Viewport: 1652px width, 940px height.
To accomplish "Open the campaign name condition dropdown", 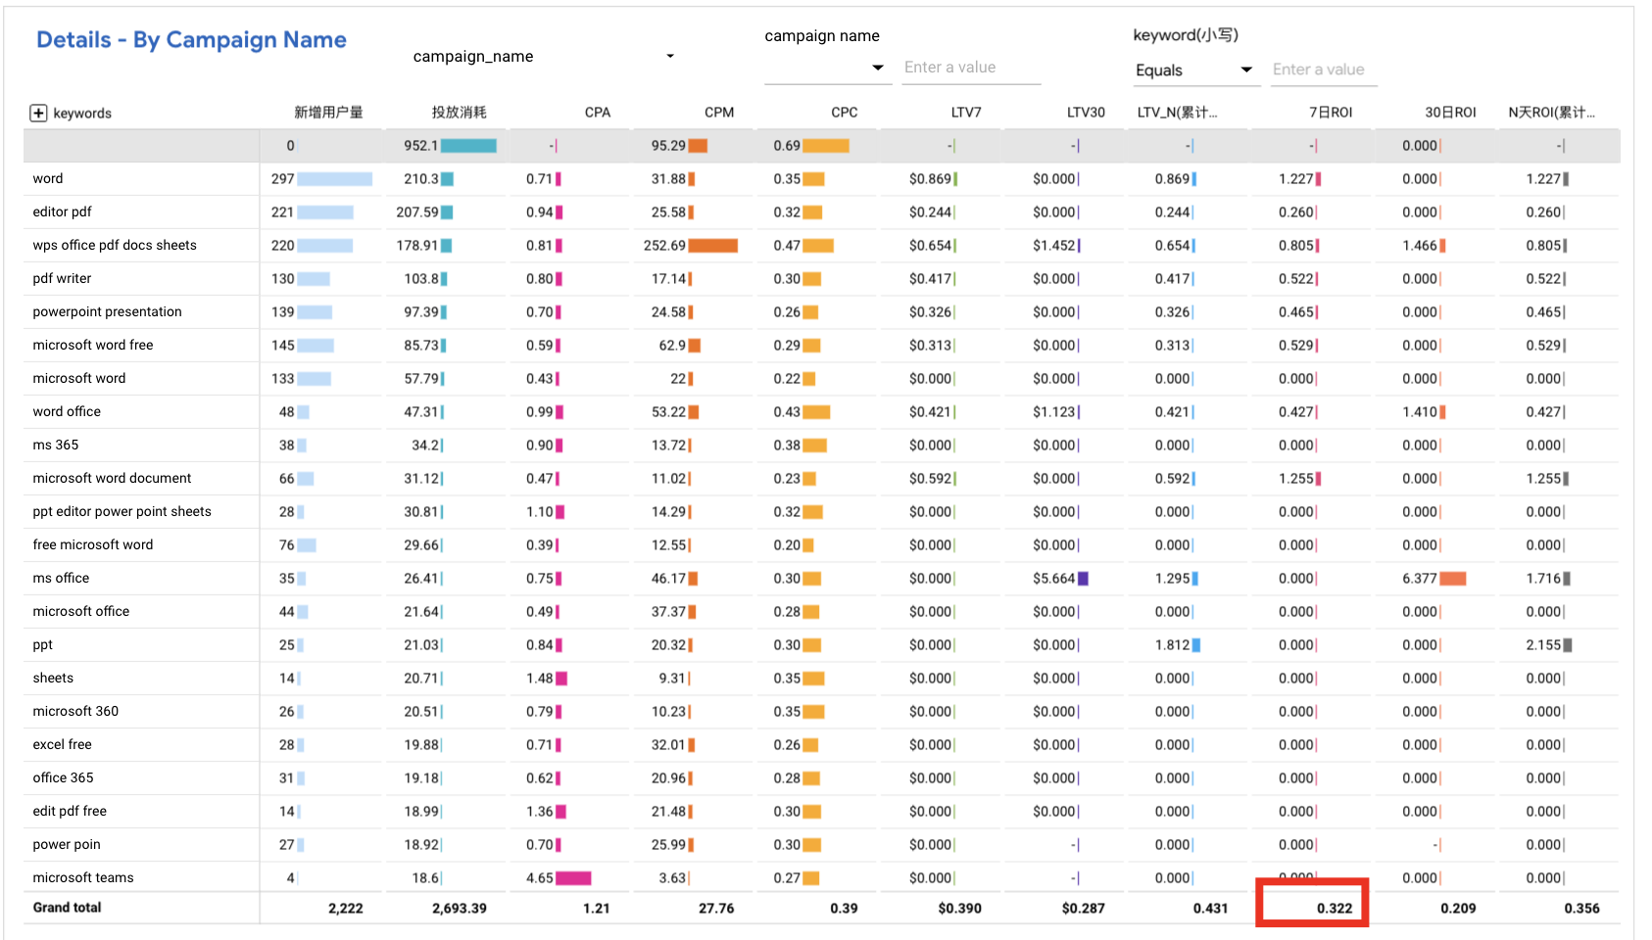I will (828, 68).
